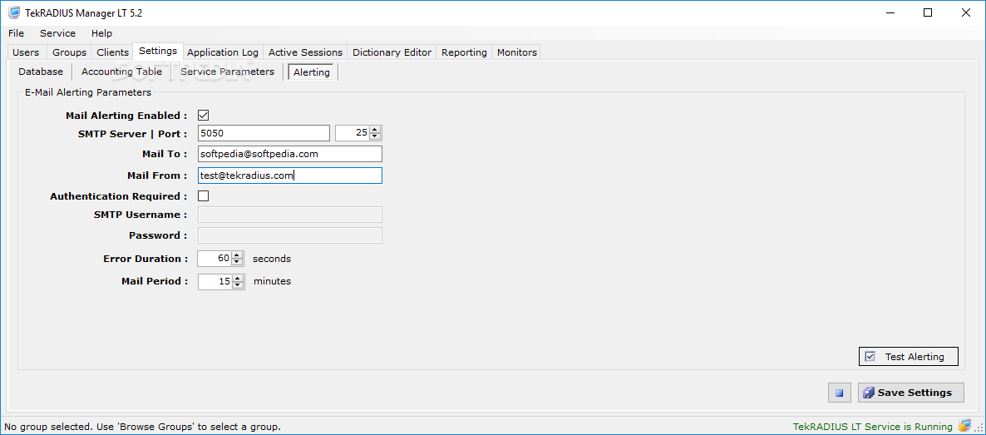This screenshot has width=986, height=435.
Task: Open the Dictionary Editor tab
Action: point(392,52)
